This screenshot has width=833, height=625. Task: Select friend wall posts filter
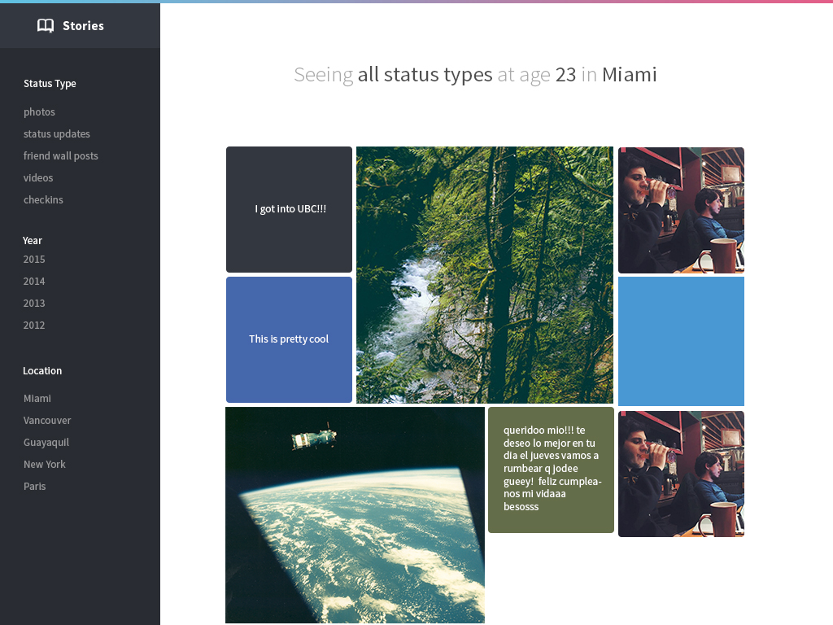[60, 155]
